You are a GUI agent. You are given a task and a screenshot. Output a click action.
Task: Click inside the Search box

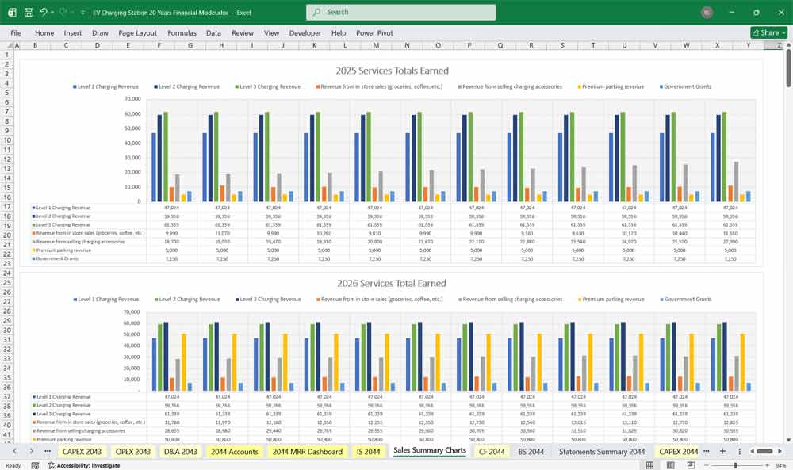tap(400, 12)
